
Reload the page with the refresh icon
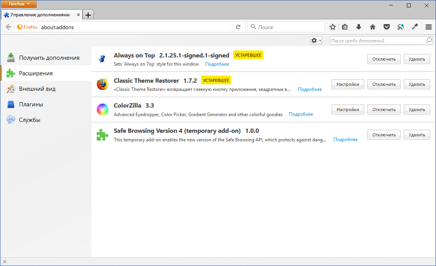[238, 27]
